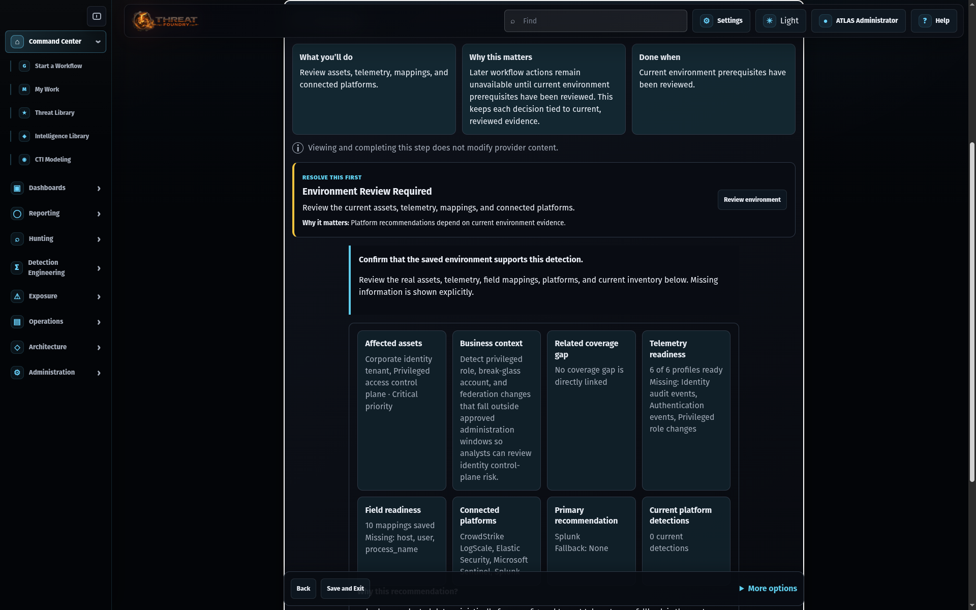The image size is (976, 610).
Task: Click the search magnifier icon in Find
Action: tap(513, 21)
